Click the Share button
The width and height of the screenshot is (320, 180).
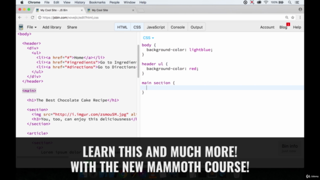pos(72,27)
